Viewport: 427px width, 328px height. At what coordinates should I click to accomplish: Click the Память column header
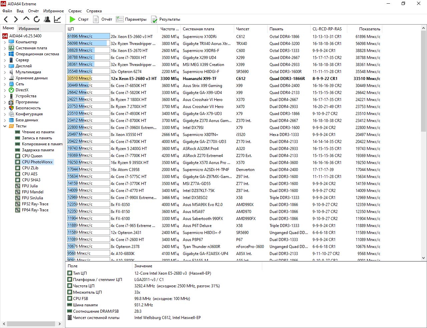(x=289, y=29)
